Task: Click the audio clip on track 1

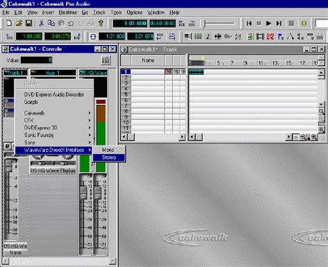Action: point(196,72)
